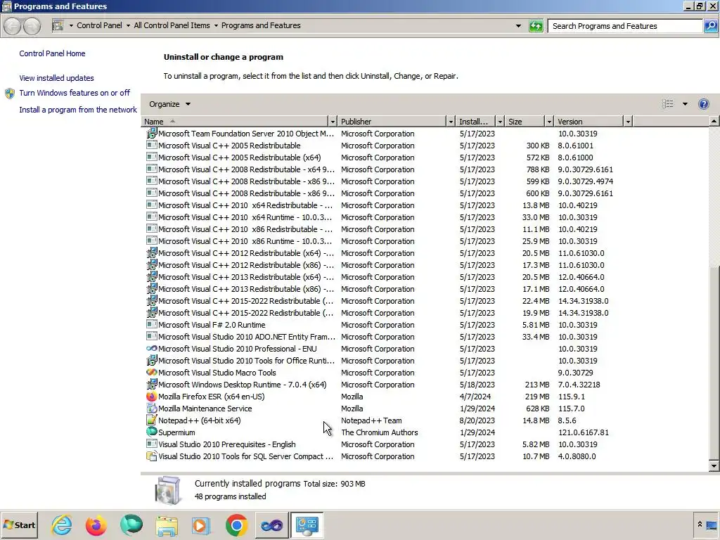Open the Version column filter dropdown

(x=628, y=122)
